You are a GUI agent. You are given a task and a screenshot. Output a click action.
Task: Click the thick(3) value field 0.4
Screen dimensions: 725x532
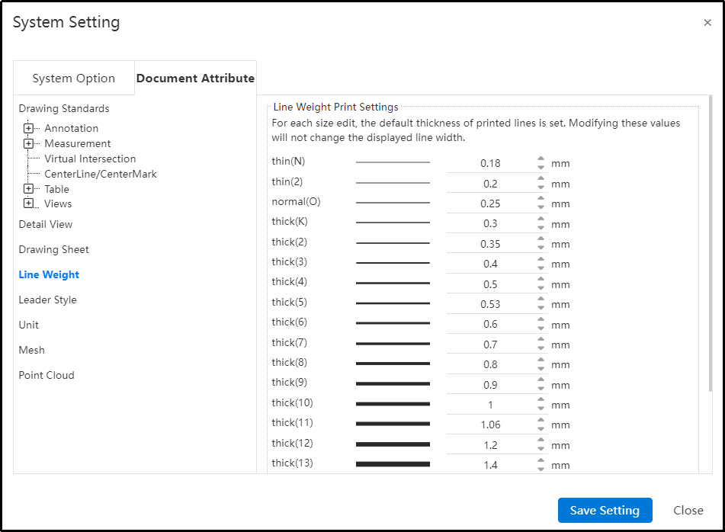491,264
